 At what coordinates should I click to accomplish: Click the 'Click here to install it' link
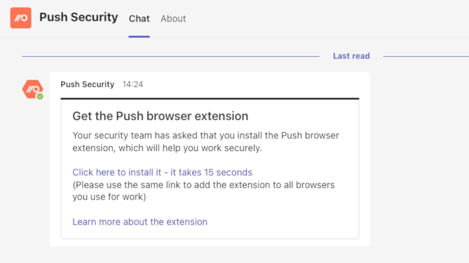[162, 172]
